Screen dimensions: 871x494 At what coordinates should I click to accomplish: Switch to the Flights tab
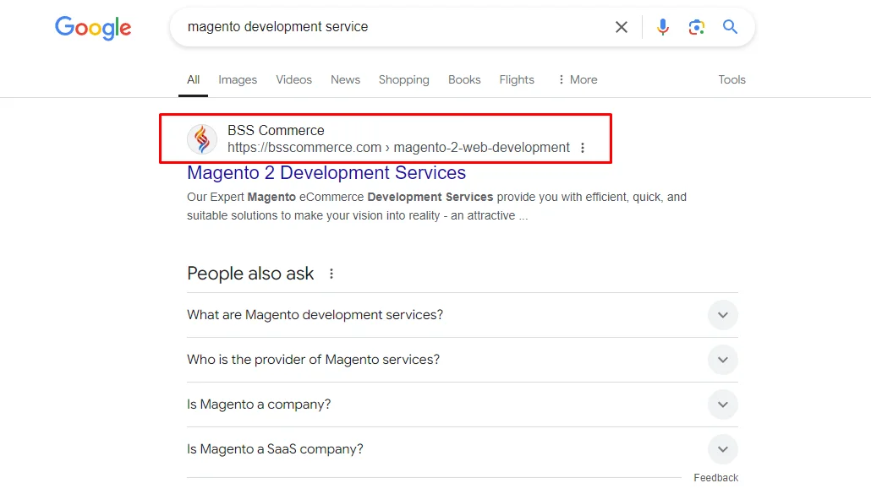[517, 80]
